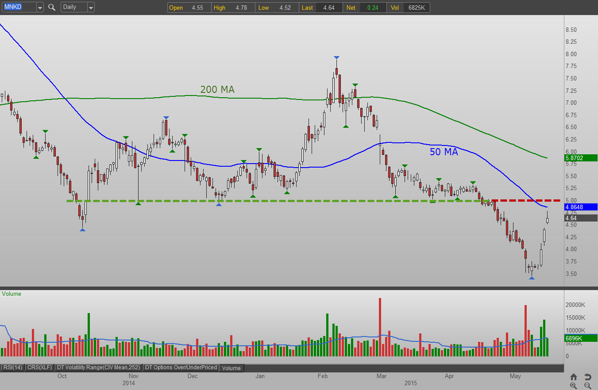Viewport: 598px width, 390px height.
Task: Toggle the Volume indicator tab
Action: coord(231,367)
